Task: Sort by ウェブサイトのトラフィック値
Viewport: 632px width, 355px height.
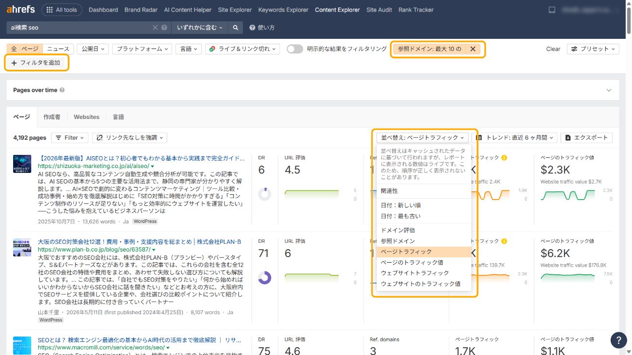Action: click(424, 284)
